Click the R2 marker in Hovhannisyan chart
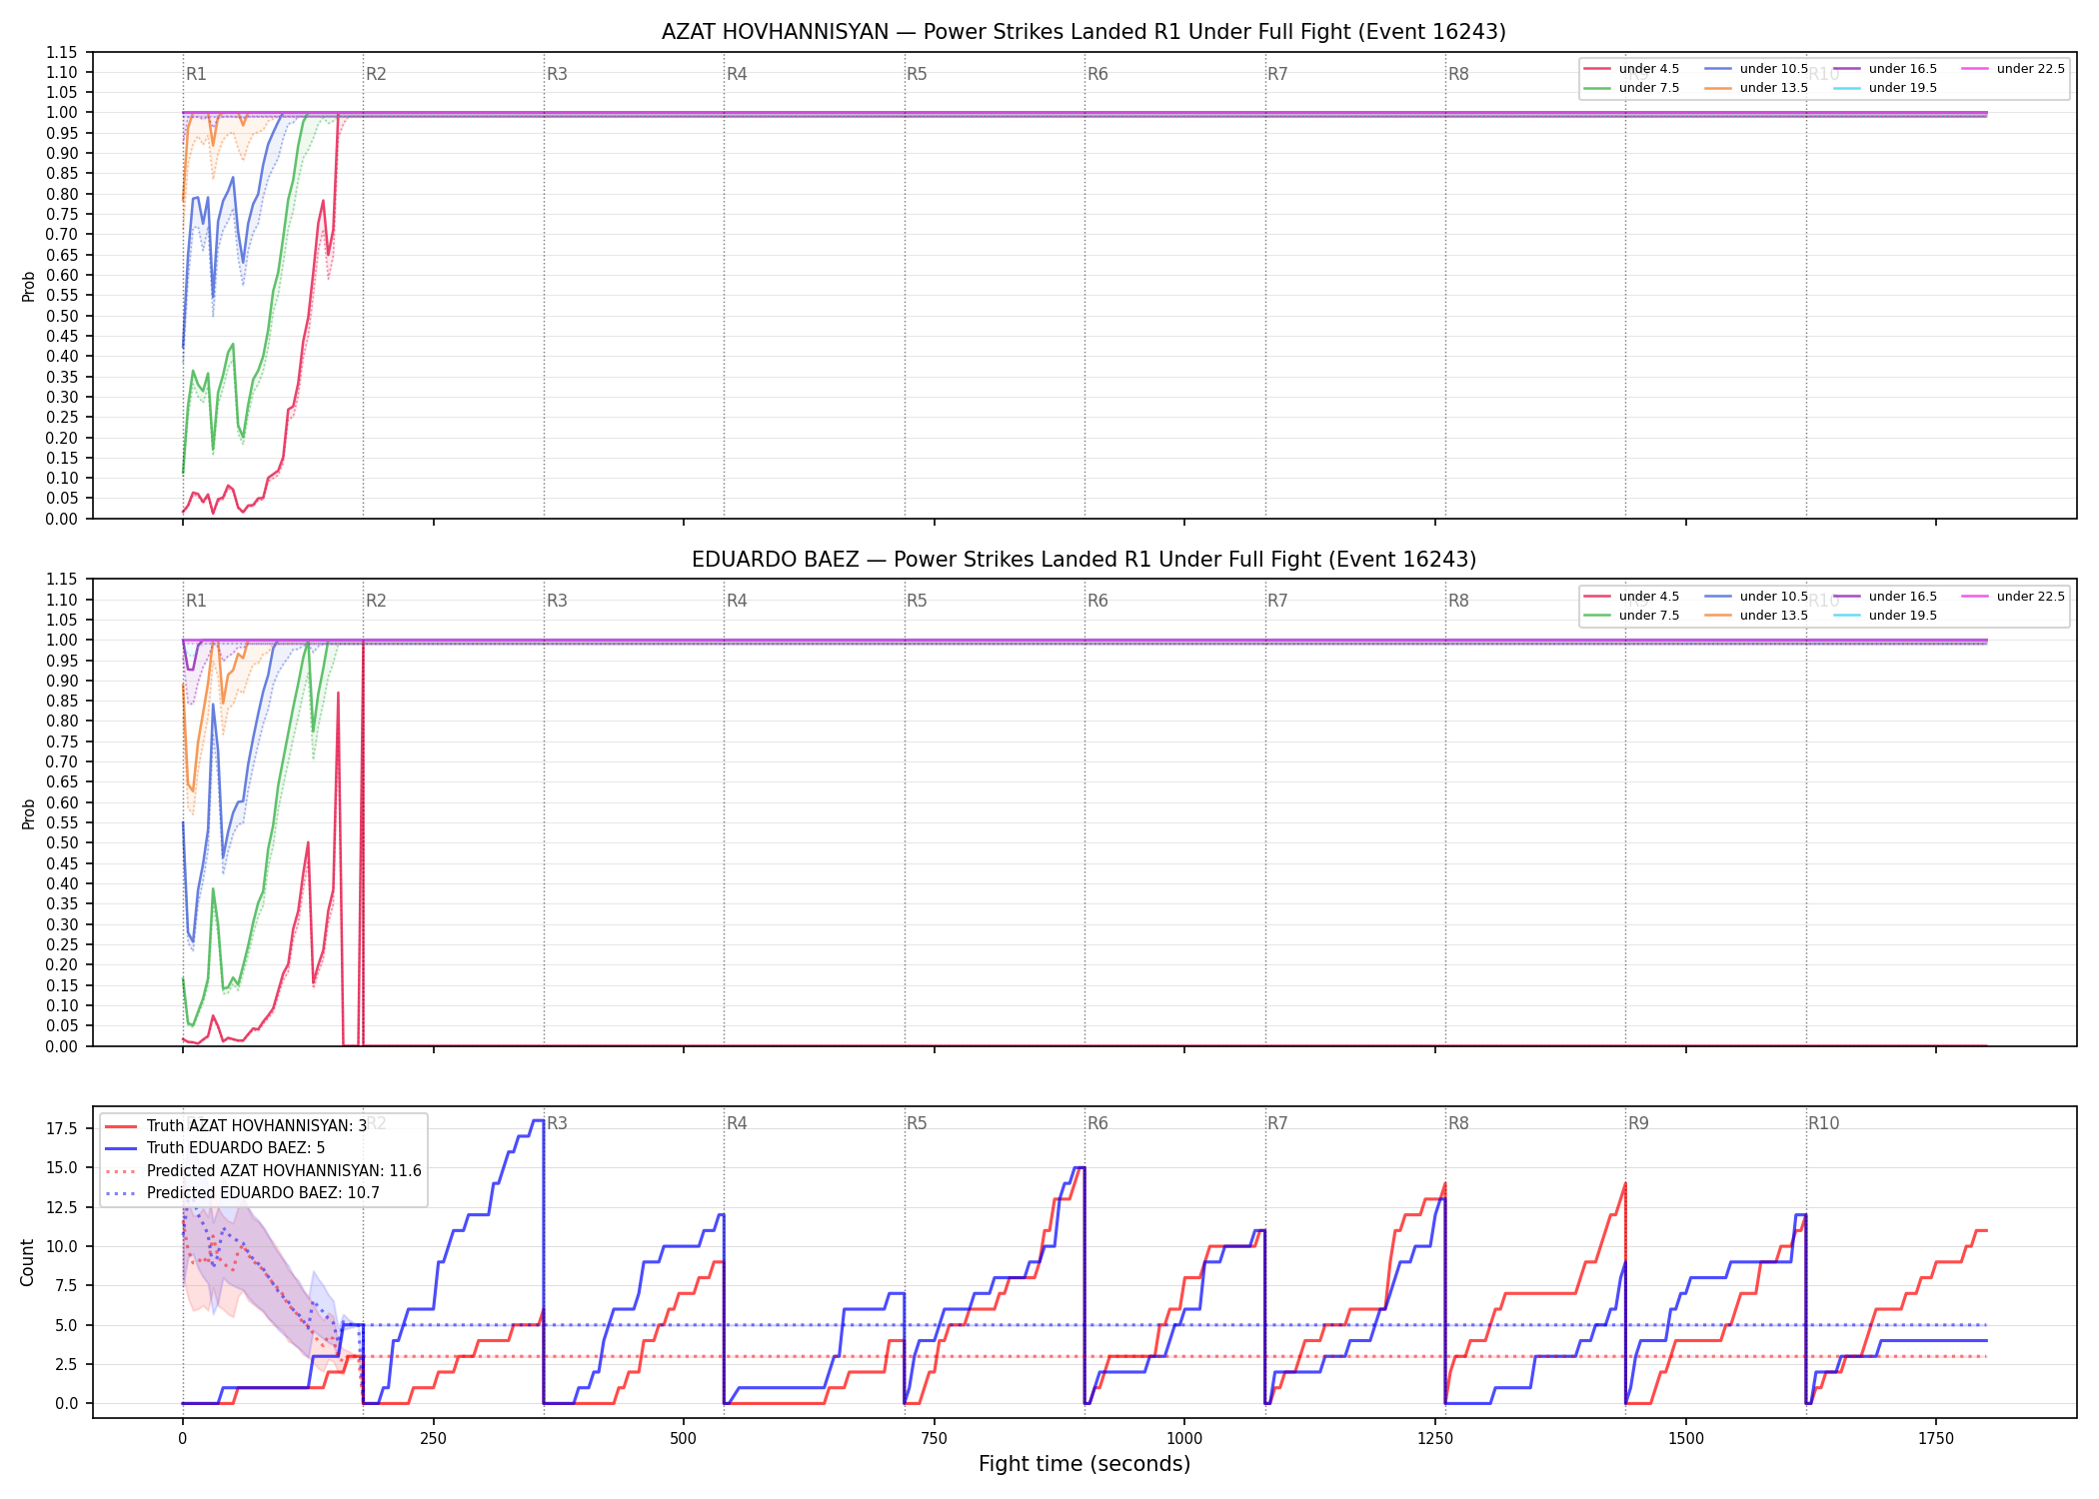Image resolution: width=2099 pixels, height=1499 pixels. [x=376, y=74]
